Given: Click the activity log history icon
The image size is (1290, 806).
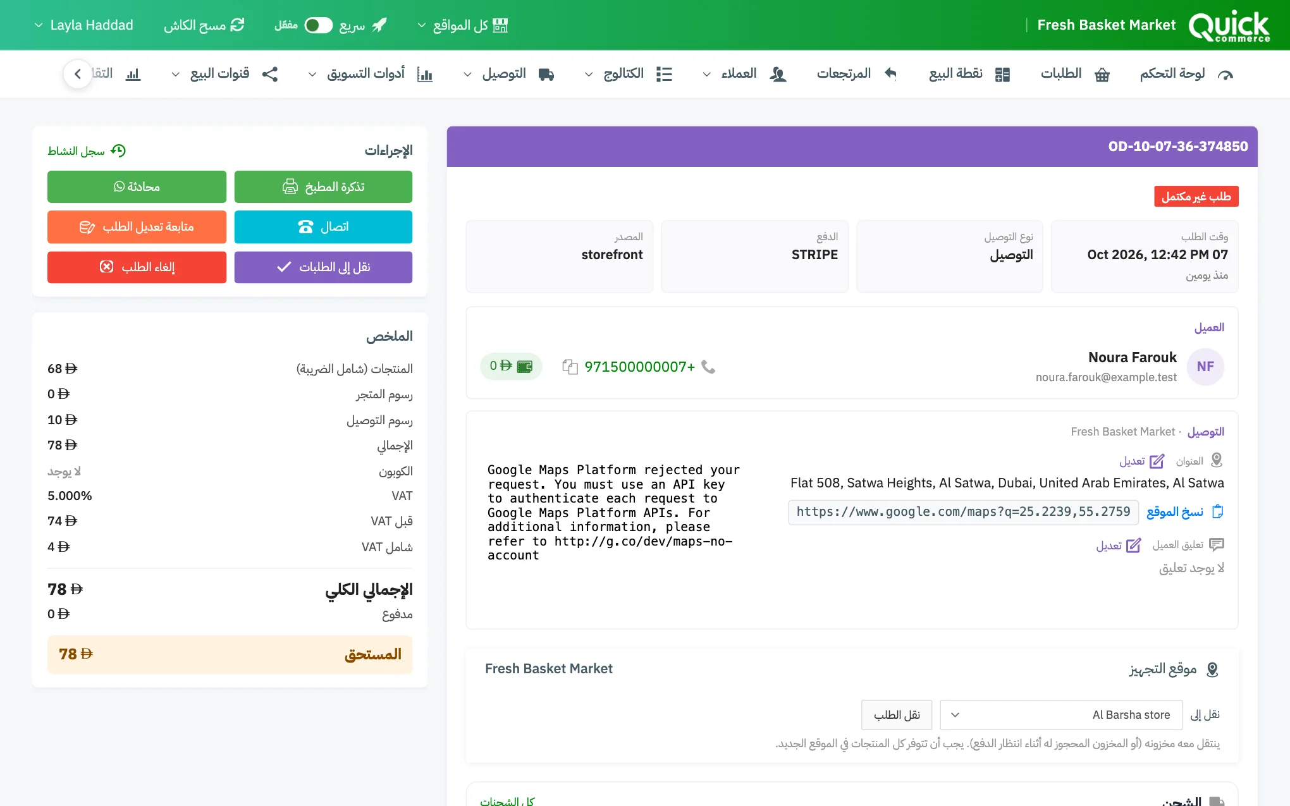Looking at the screenshot, I should click(x=118, y=150).
